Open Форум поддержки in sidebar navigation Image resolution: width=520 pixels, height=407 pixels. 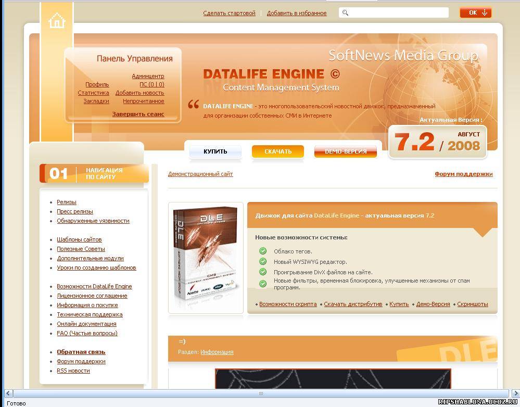pyautogui.click(x=81, y=361)
